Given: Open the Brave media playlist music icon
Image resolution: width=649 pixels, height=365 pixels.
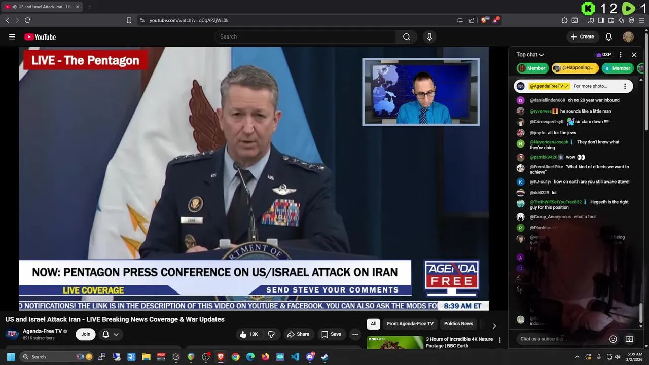Looking at the screenshot, I should click(591, 20).
